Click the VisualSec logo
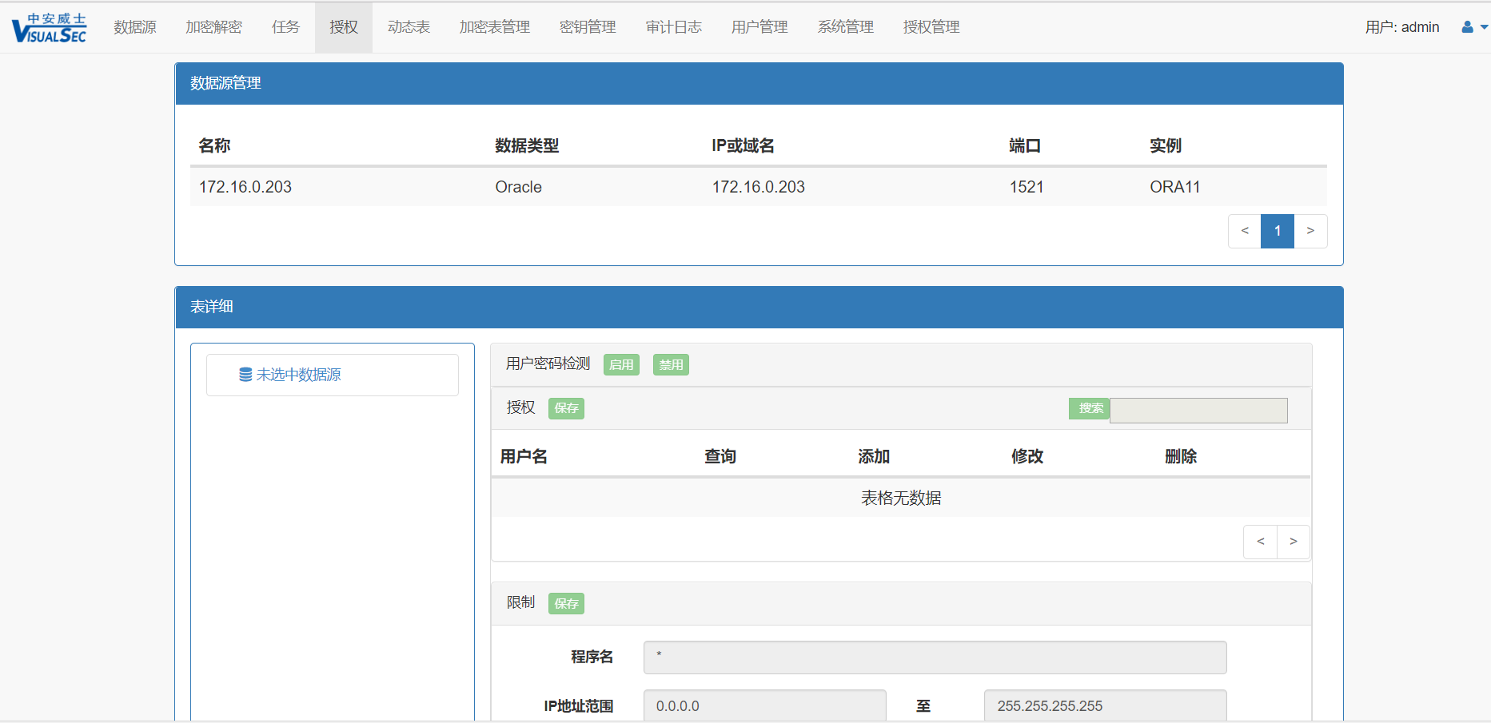Screen dimensions: 1491x723 [49, 28]
